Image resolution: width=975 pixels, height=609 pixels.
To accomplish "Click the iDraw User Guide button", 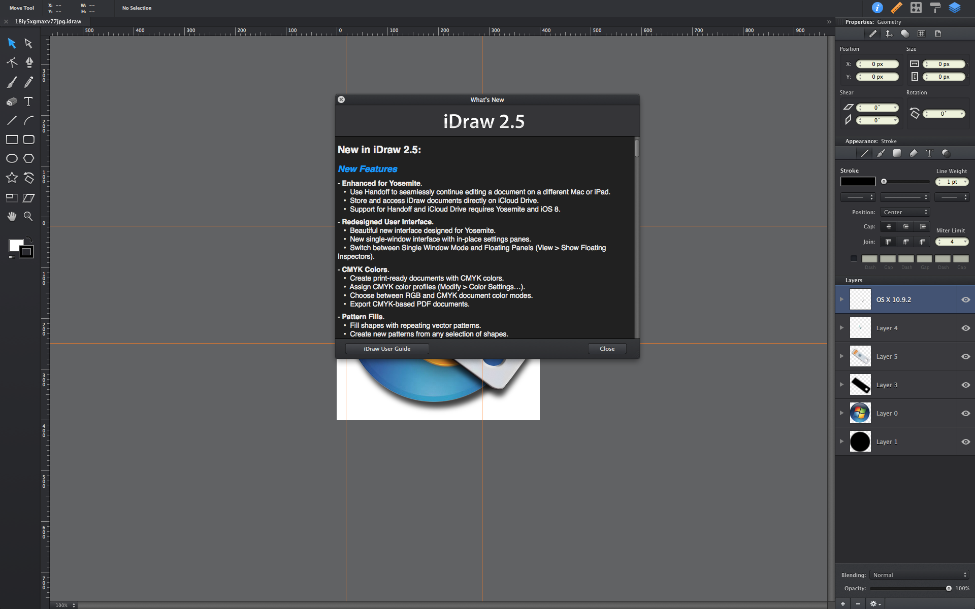I will tap(387, 349).
